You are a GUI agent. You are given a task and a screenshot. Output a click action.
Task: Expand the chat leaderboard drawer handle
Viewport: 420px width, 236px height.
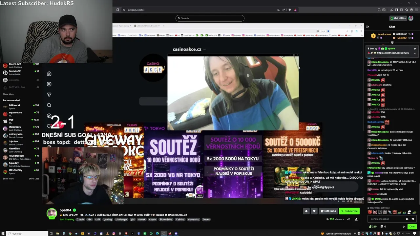point(392,43)
